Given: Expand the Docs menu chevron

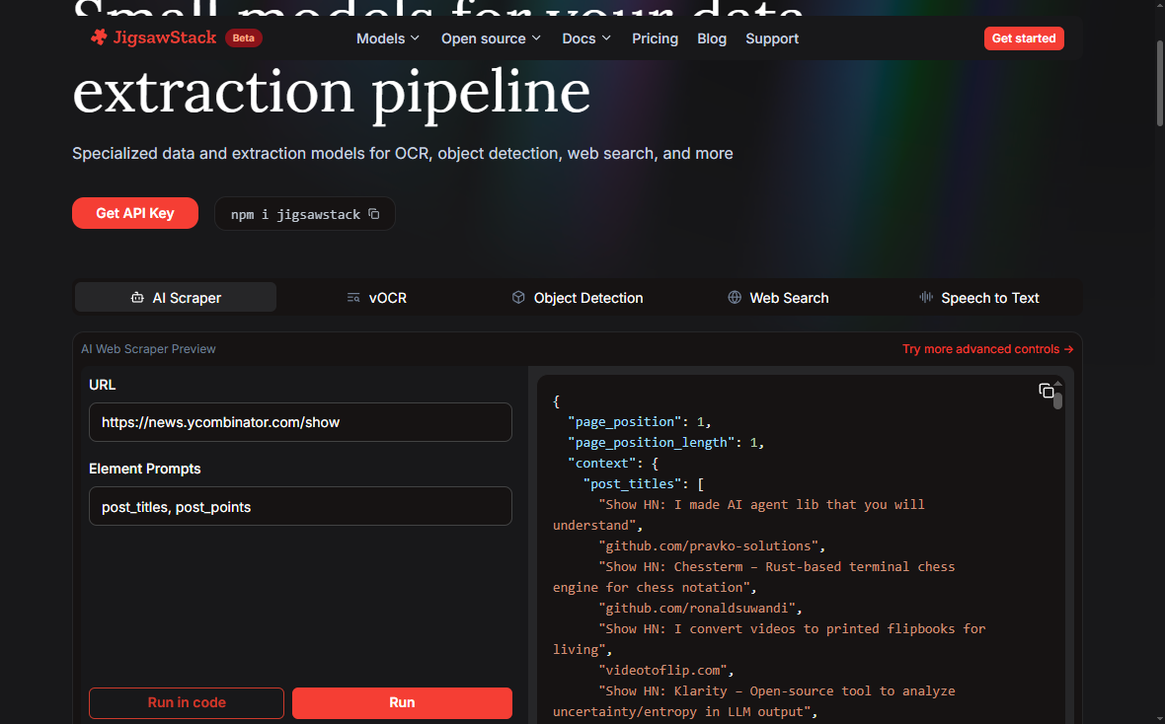Looking at the screenshot, I should (x=606, y=38).
